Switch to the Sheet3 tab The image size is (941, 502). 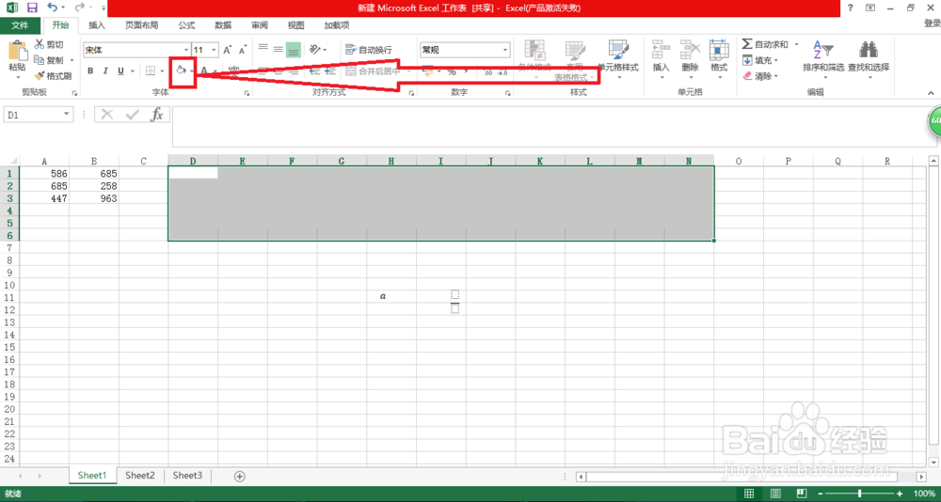coord(188,476)
